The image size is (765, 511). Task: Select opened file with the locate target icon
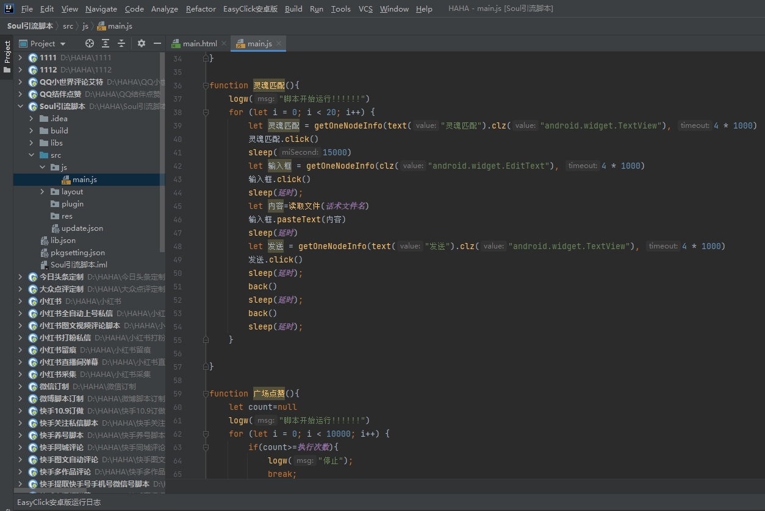click(90, 43)
